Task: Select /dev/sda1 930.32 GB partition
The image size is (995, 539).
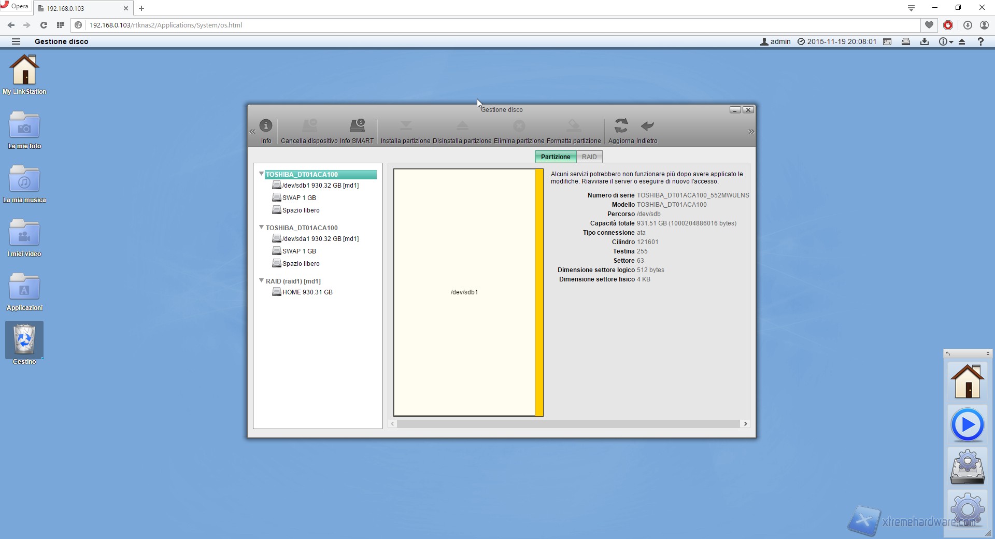Action: (320, 239)
